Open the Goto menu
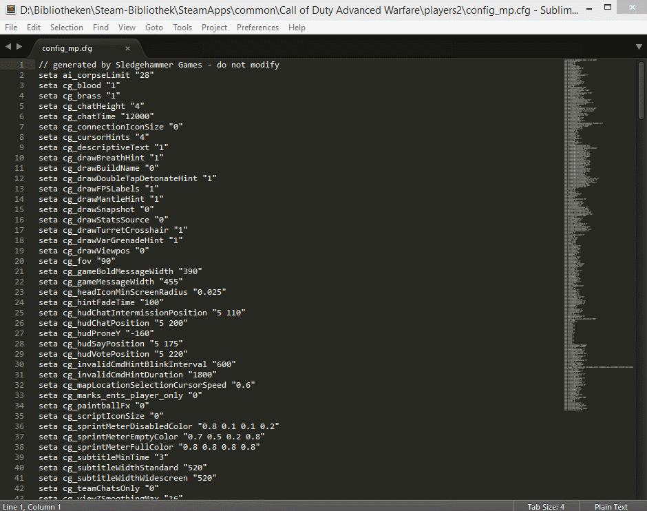 click(x=154, y=28)
